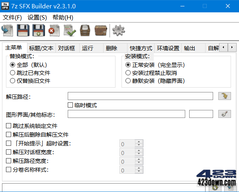Click the open file toolbar icon
The image size is (239, 192).
8,30
